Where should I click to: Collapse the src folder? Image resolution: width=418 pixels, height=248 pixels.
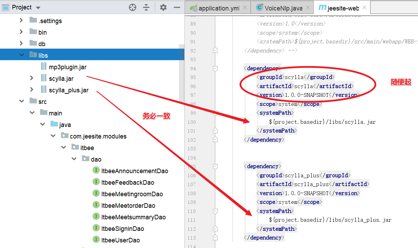[x=22, y=101]
